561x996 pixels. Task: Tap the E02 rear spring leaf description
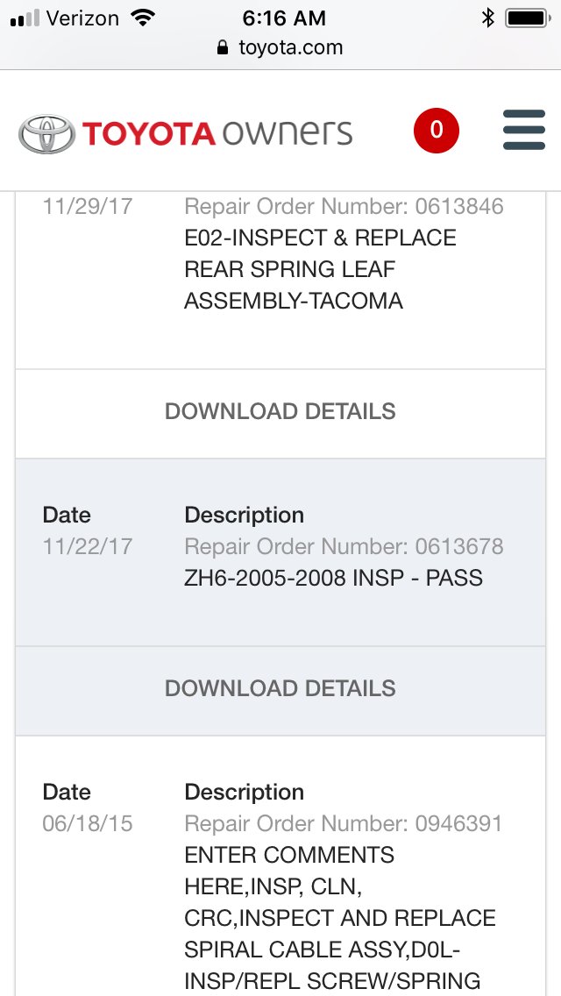click(x=320, y=269)
